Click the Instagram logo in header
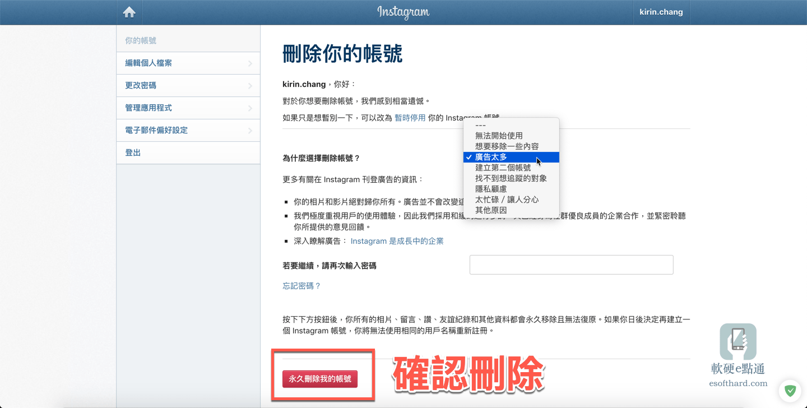This screenshot has height=408, width=807. (403, 12)
